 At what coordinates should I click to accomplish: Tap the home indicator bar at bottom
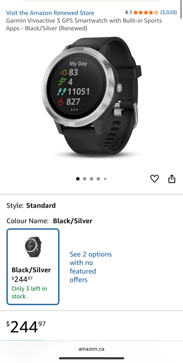tap(91, 358)
